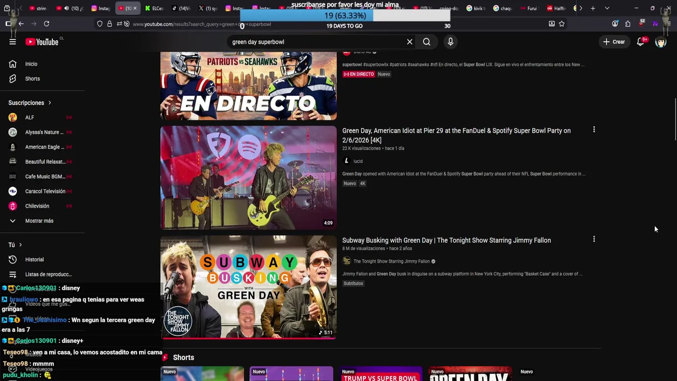The width and height of the screenshot is (677, 381).
Task: Switch to the ELCe browser tab
Action: click(x=154, y=8)
